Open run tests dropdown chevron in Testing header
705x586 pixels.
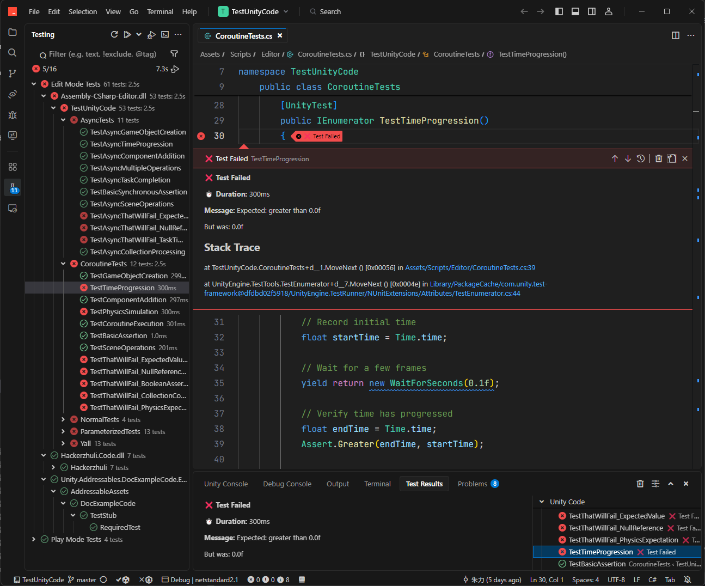[x=139, y=34]
